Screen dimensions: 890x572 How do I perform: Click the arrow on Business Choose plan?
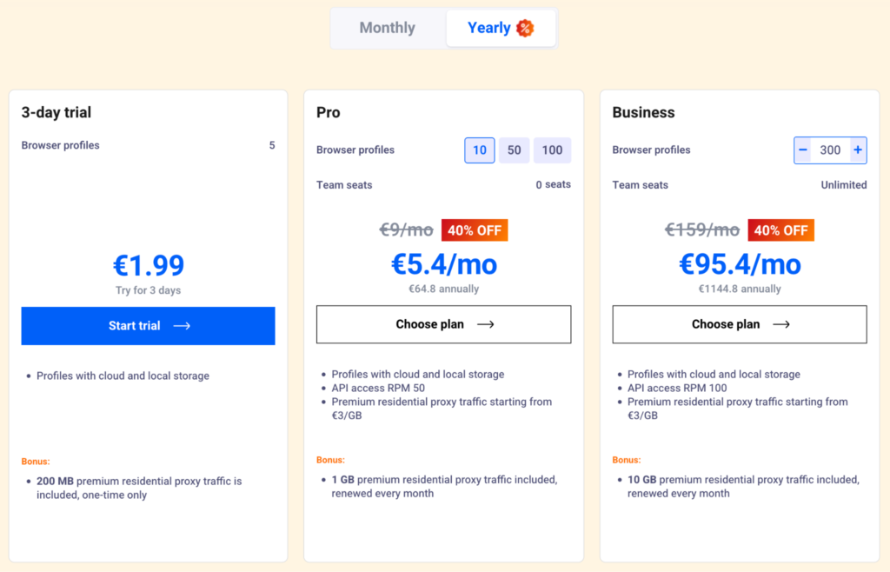(781, 324)
